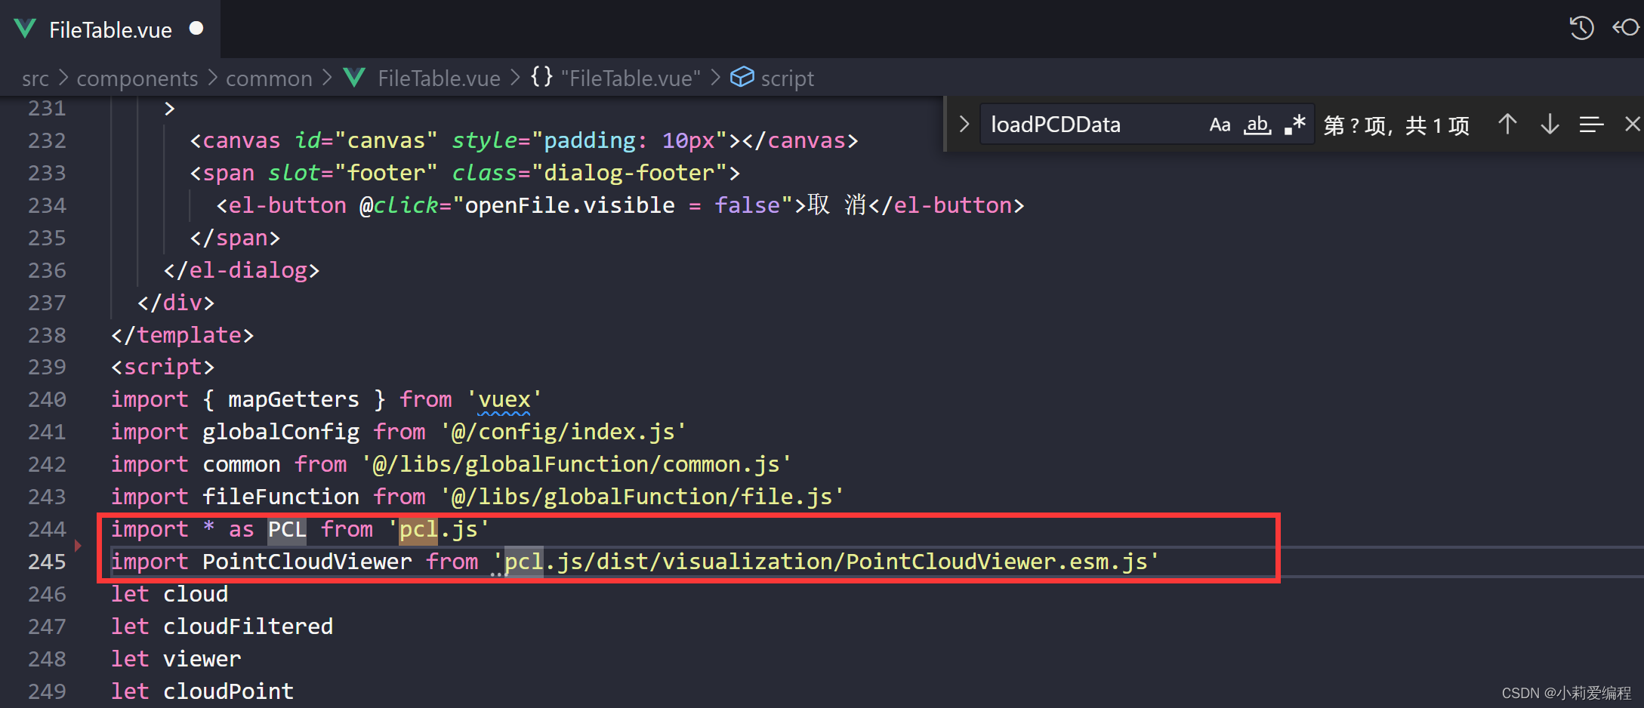Click line number 239

[47, 367]
